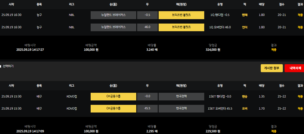Click the 1SET 오버언더 45.5 bet type
Viewport: 304px width, 134px height.
(x=220, y=108)
